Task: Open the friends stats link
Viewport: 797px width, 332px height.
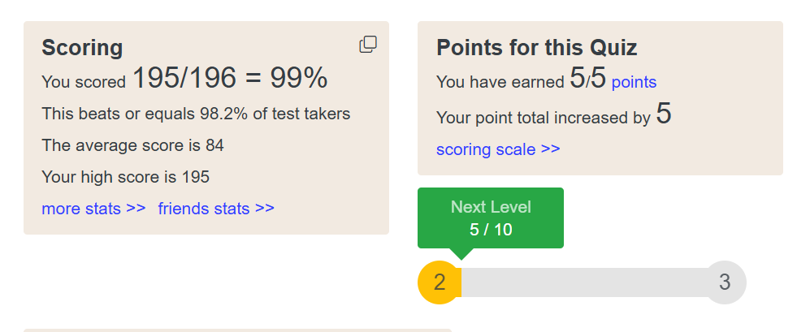Action: pyautogui.click(x=216, y=209)
